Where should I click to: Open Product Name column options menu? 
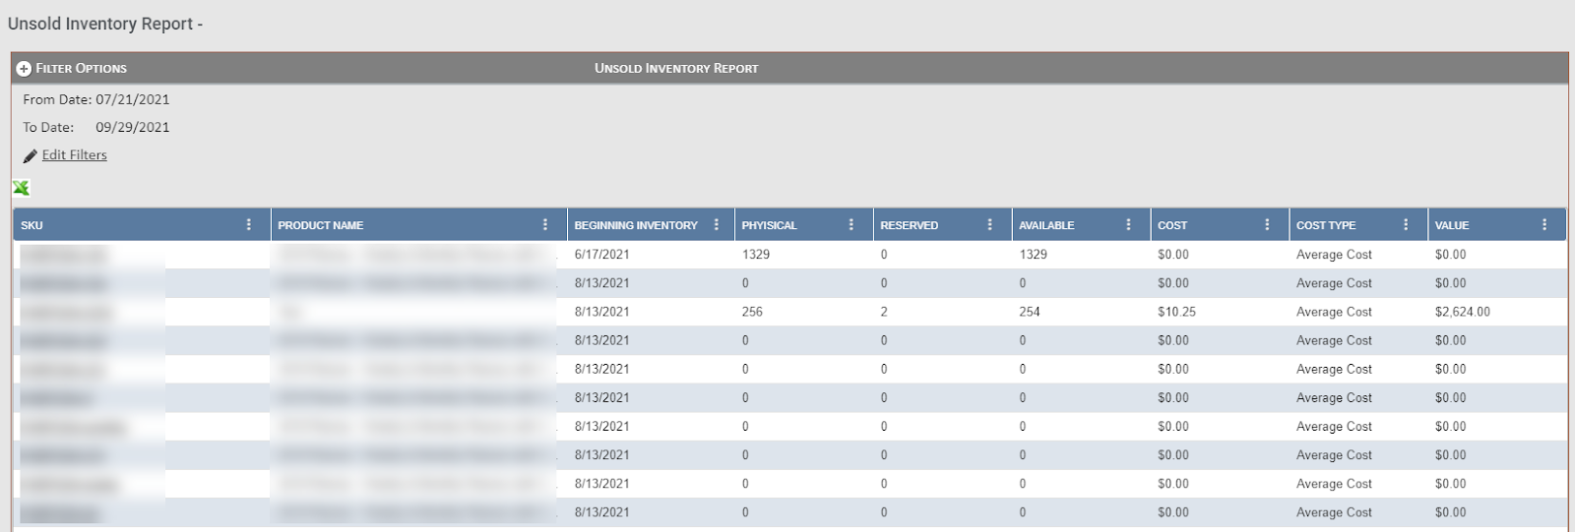545,225
